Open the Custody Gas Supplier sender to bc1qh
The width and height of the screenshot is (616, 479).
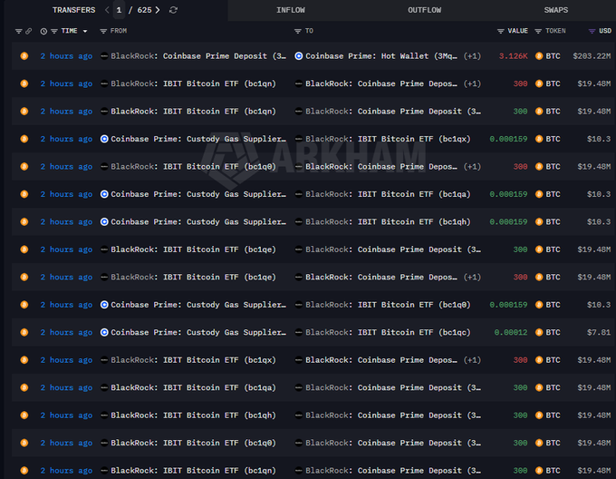point(198,221)
